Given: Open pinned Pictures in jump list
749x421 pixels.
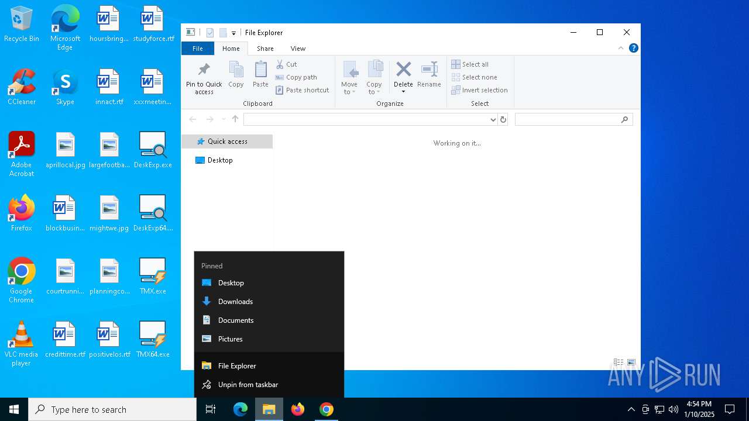Looking at the screenshot, I should (x=269, y=339).
